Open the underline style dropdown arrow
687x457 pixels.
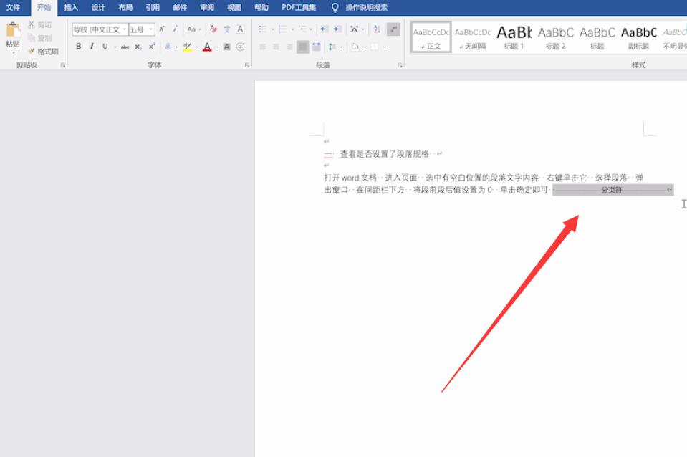(x=115, y=47)
